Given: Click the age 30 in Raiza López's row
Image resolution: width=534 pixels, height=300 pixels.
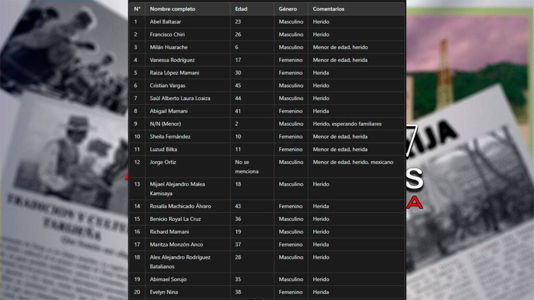Looking at the screenshot, I should pos(238,73).
